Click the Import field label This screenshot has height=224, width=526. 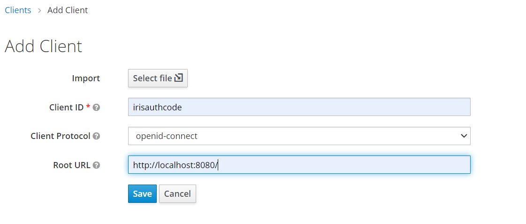tap(86, 78)
